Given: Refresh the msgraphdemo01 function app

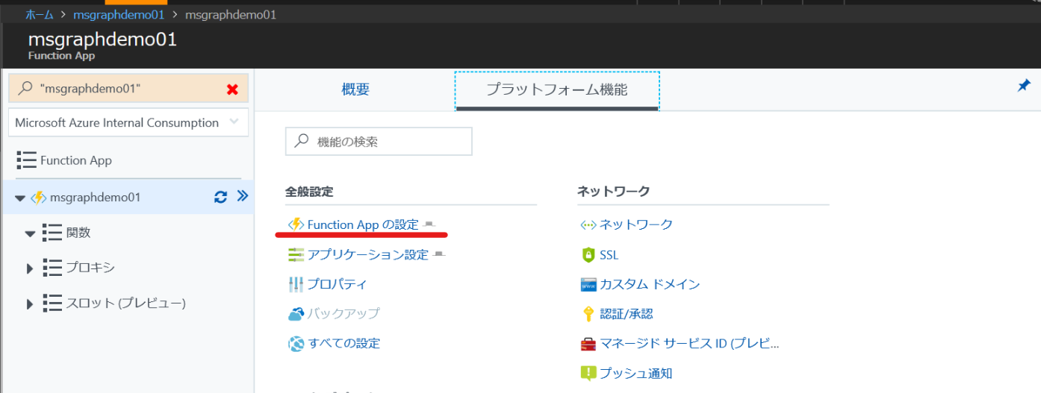Looking at the screenshot, I should pos(220,197).
